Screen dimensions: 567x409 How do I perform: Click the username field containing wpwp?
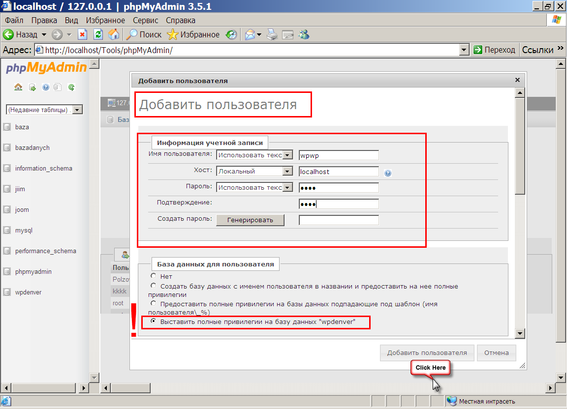click(339, 155)
